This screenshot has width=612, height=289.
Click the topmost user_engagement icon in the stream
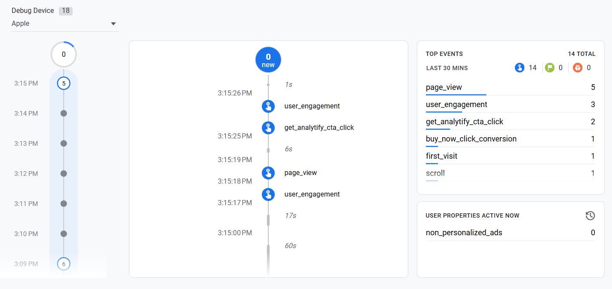click(268, 106)
